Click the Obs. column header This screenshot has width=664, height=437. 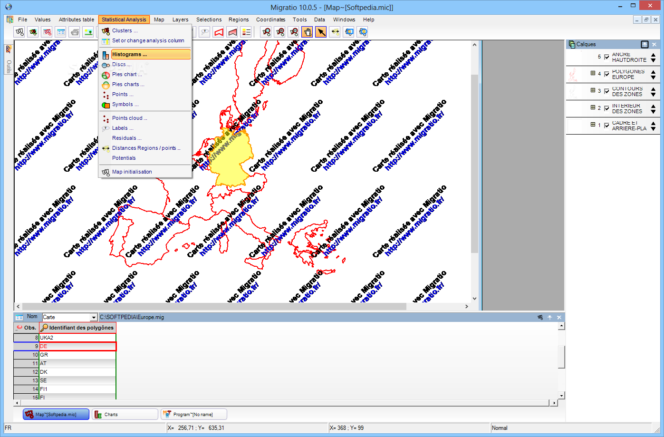pyautogui.click(x=26, y=328)
